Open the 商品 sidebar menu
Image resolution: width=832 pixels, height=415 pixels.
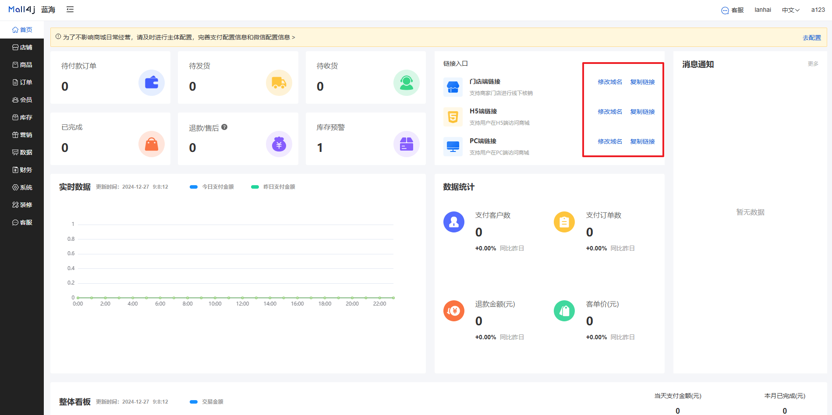(22, 65)
